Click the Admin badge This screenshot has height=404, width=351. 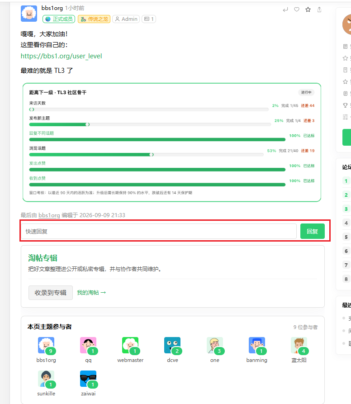coord(126,19)
